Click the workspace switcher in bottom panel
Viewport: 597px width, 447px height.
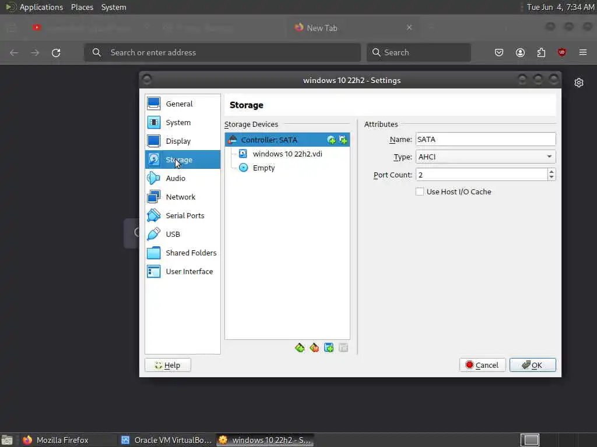530,440
